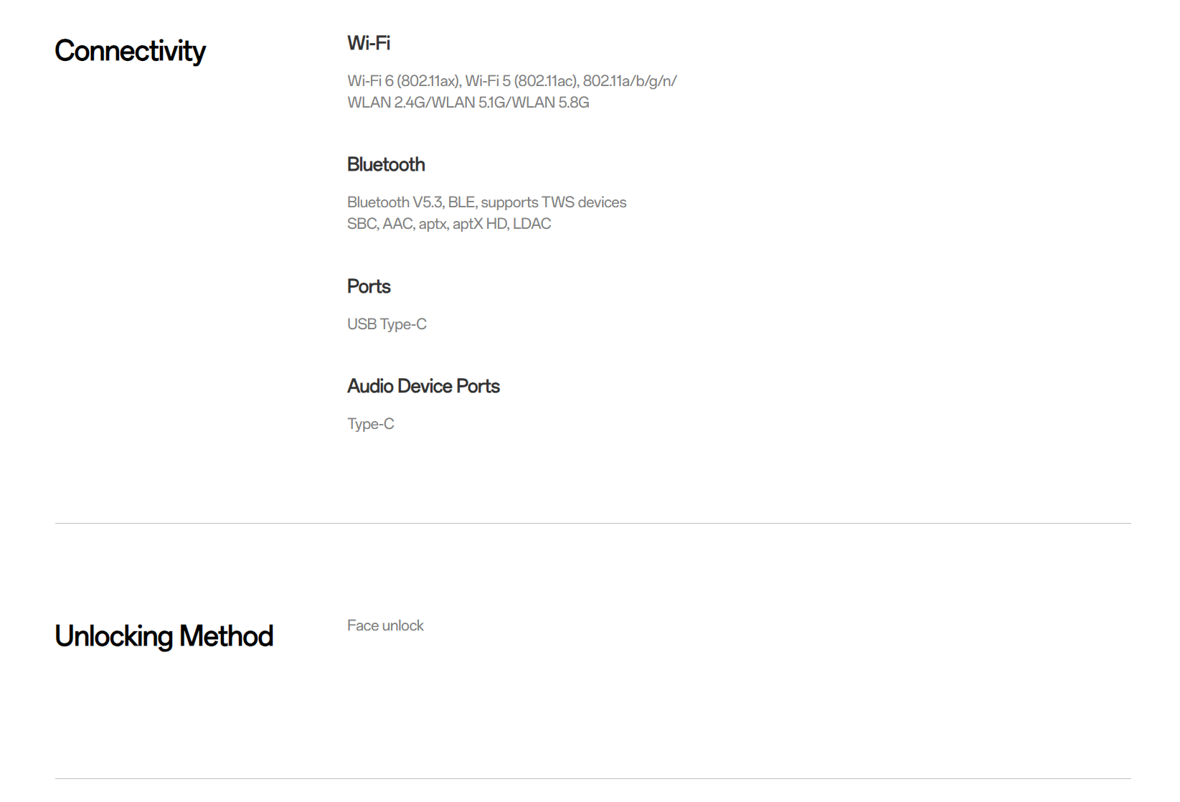Click the Wi-Fi subheading
Image resolution: width=1180 pixels, height=802 pixels.
(368, 43)
